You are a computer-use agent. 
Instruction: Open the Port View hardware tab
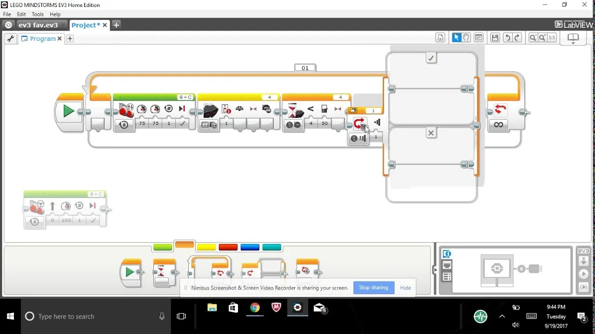click(447, 265)
